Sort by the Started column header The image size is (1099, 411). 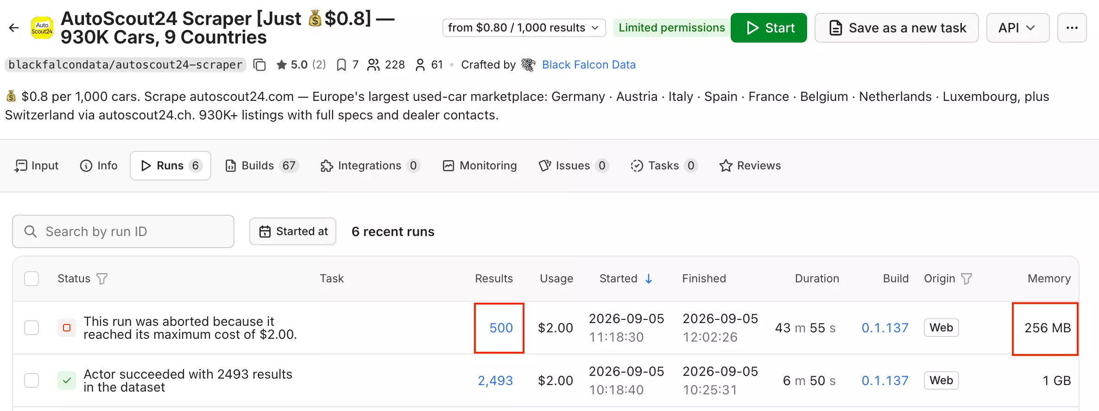pos(618,279)
